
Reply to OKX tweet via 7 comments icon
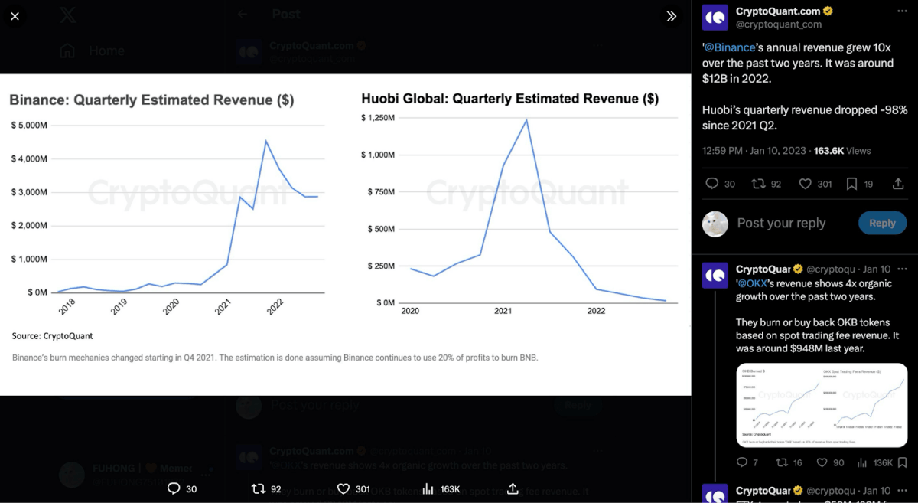(742, 462)
